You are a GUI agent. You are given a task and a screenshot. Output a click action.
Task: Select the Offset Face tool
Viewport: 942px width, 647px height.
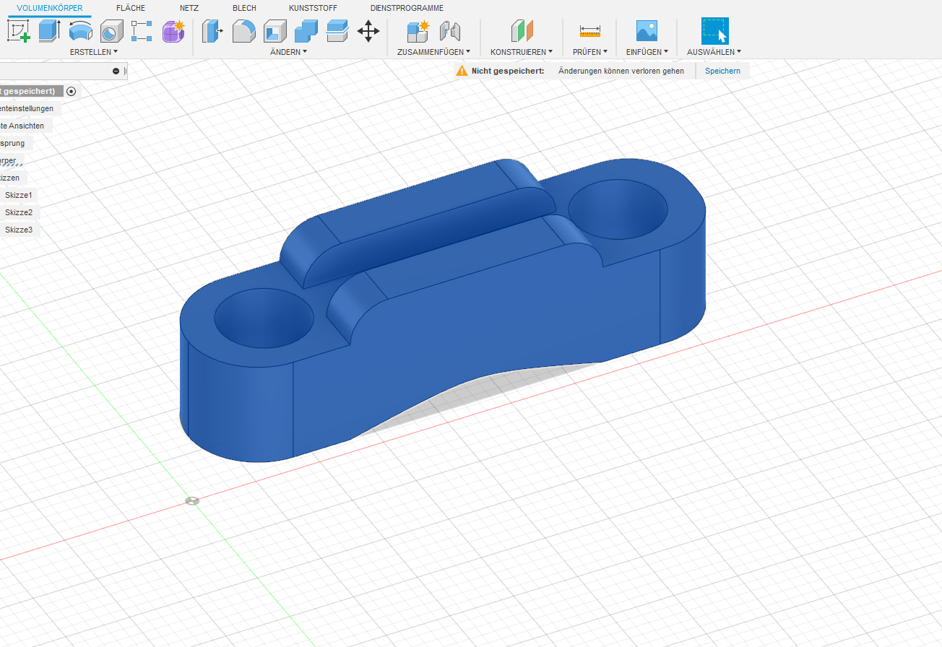[x=337, y=31]
